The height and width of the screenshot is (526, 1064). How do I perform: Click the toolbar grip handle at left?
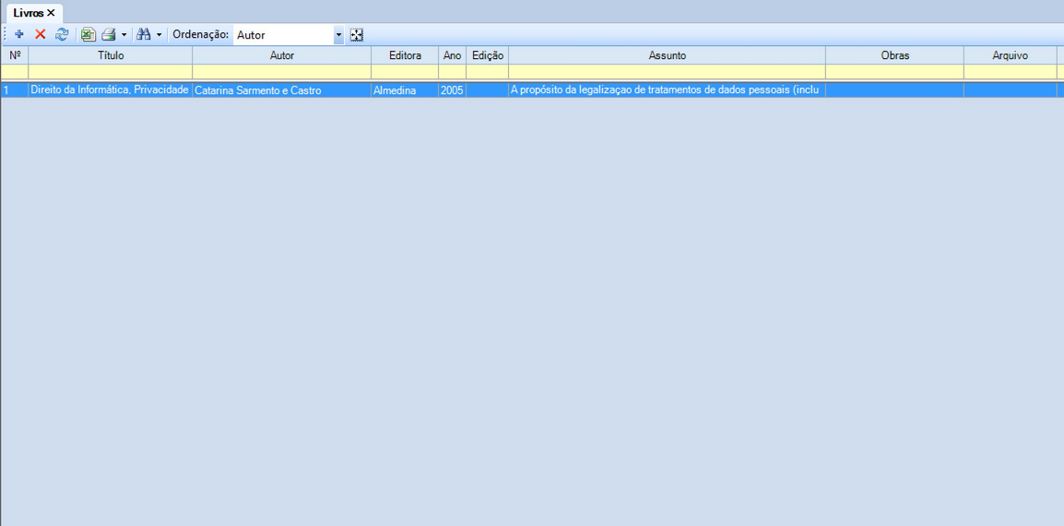[x=6, y=34]
